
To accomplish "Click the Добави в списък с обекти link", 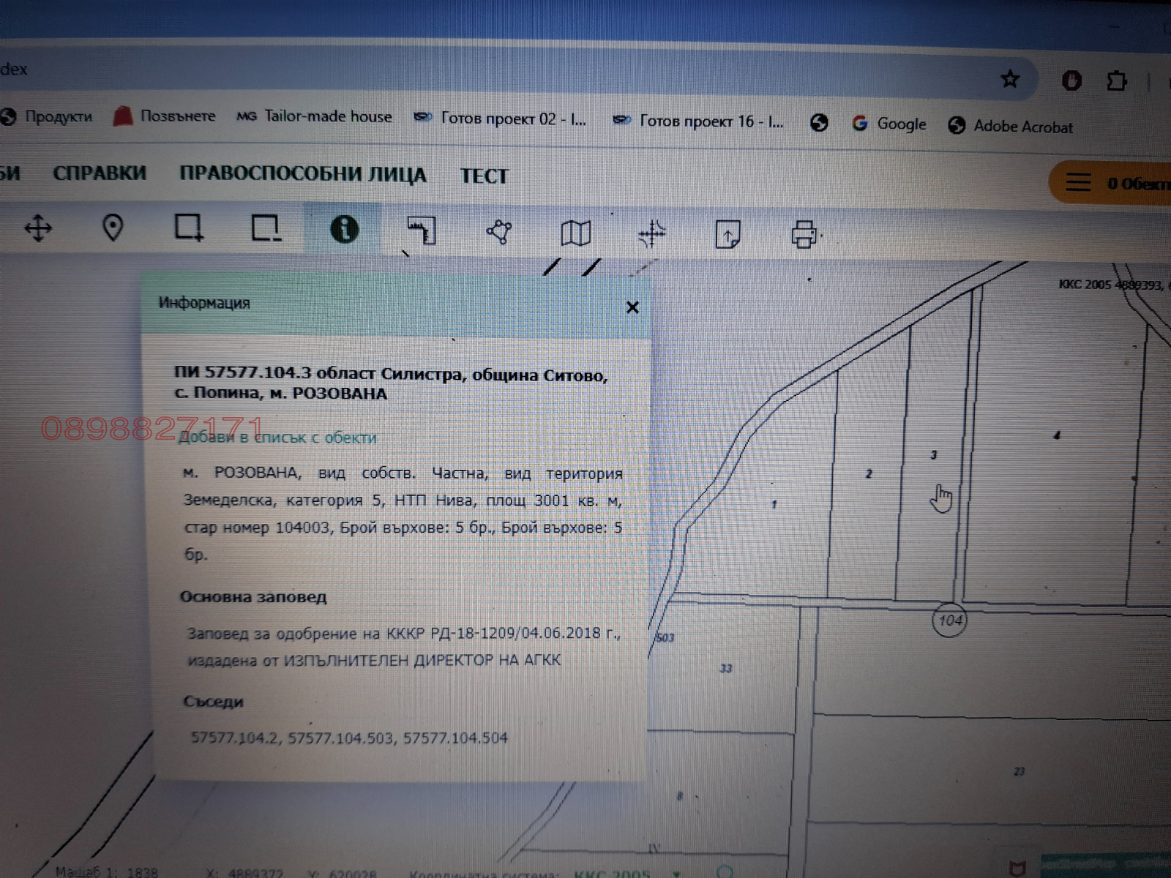I will (x=278, y=438).
